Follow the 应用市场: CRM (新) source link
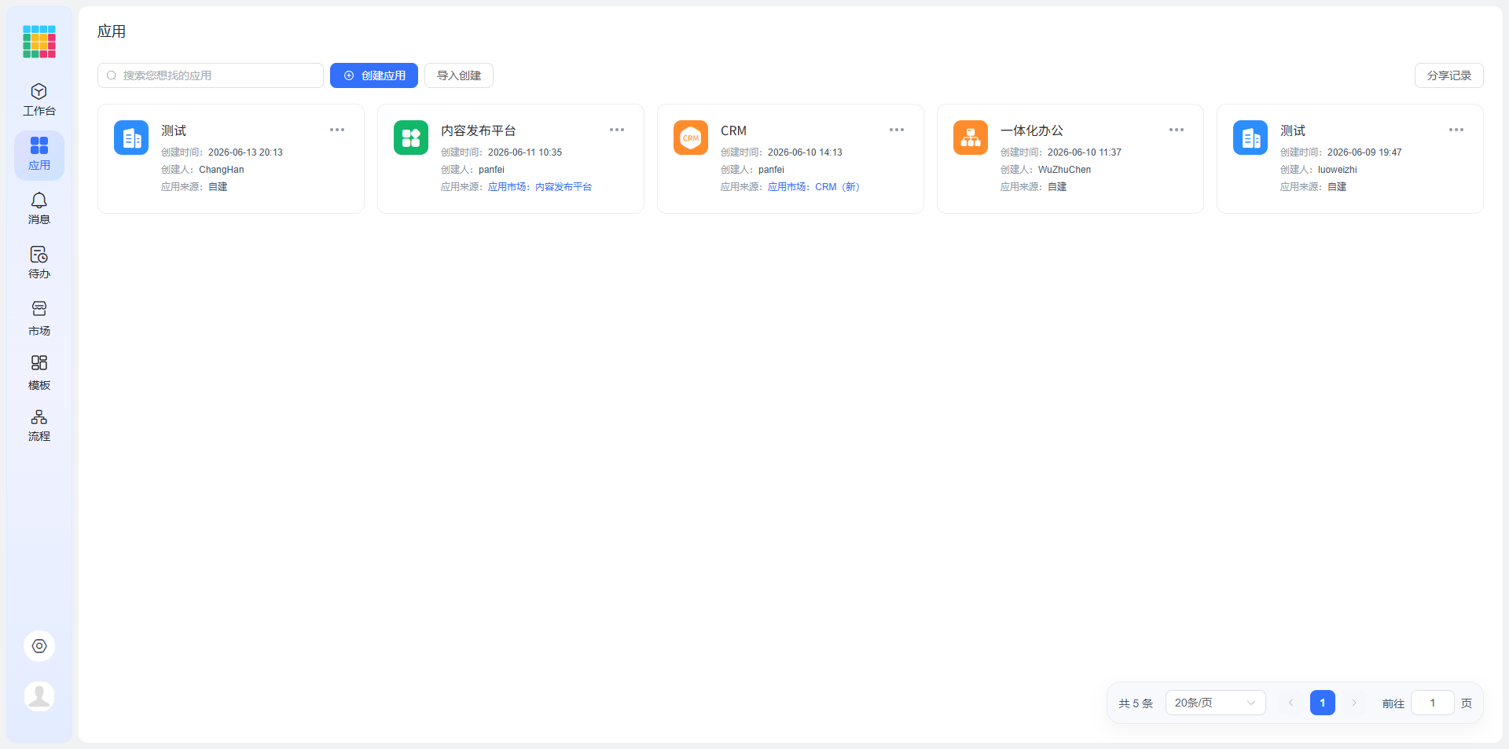The width and height of the screenshot is (1509, 749). [813, 187]
